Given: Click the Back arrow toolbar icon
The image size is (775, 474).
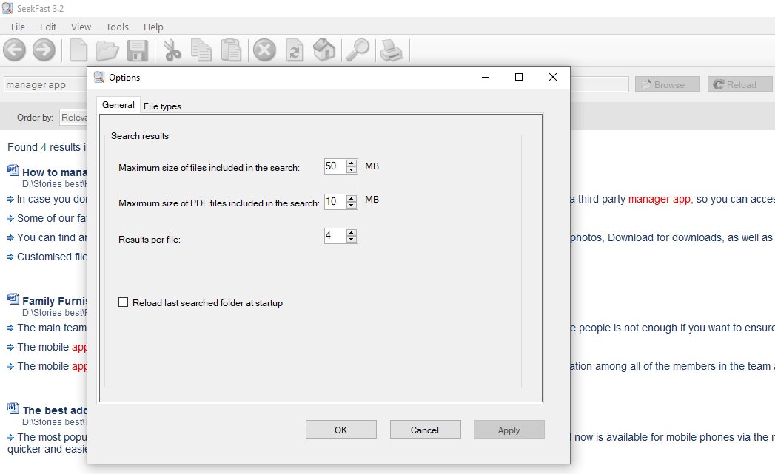Looking at the screenshot, I should (14, 50).
